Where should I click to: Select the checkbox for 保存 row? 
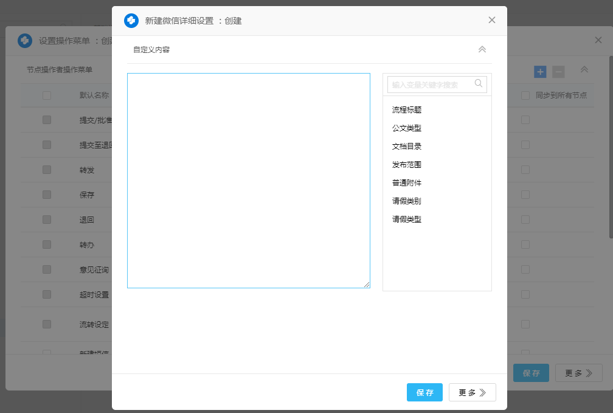coord(47,195)
